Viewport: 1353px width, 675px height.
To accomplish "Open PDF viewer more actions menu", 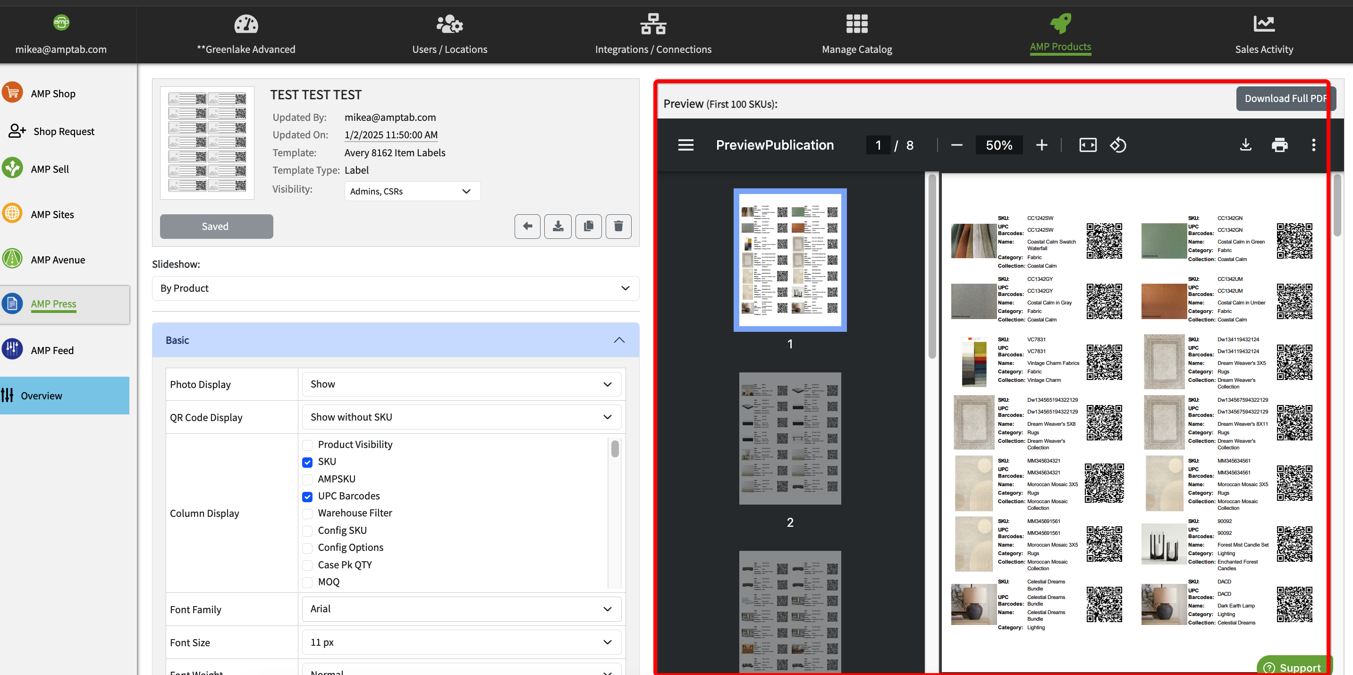I will point(1313,145).
